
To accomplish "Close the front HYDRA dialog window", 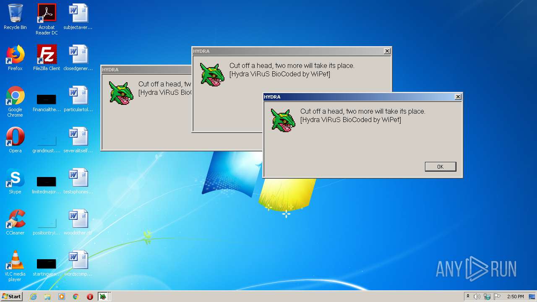I will (x=458, y=97).
